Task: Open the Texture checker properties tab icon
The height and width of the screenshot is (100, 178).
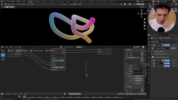Action: pos(149,83)
